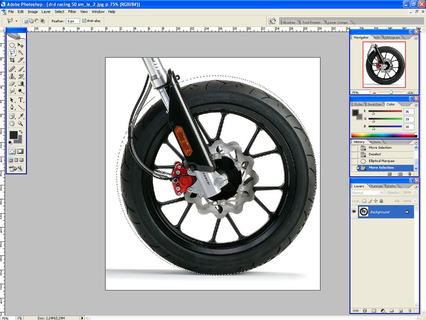Select the Path Selection tool
This screenshot has width=426, height=320.
tap(12, 100)
